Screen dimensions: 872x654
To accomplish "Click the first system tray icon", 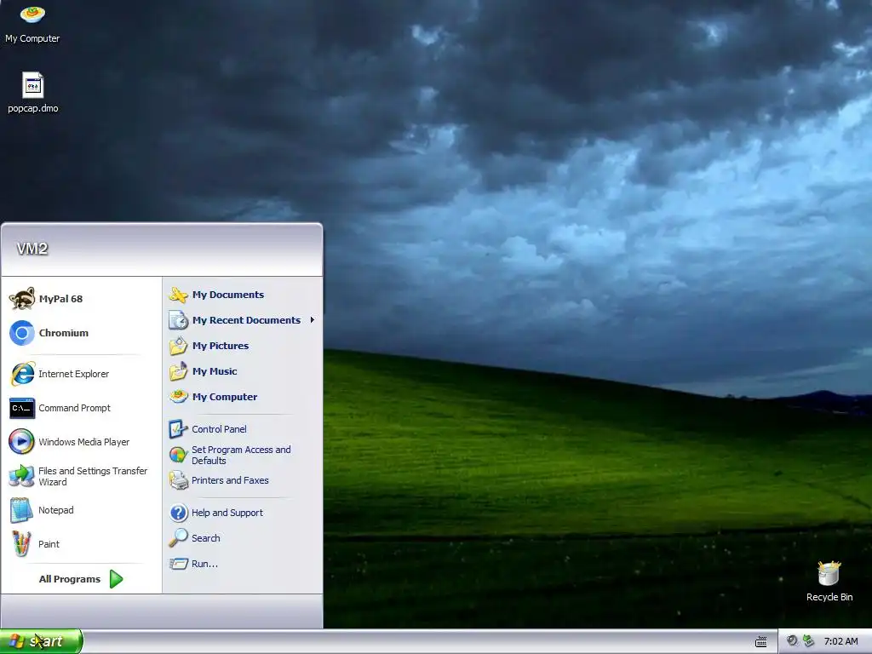I will (x=792, y=640).
